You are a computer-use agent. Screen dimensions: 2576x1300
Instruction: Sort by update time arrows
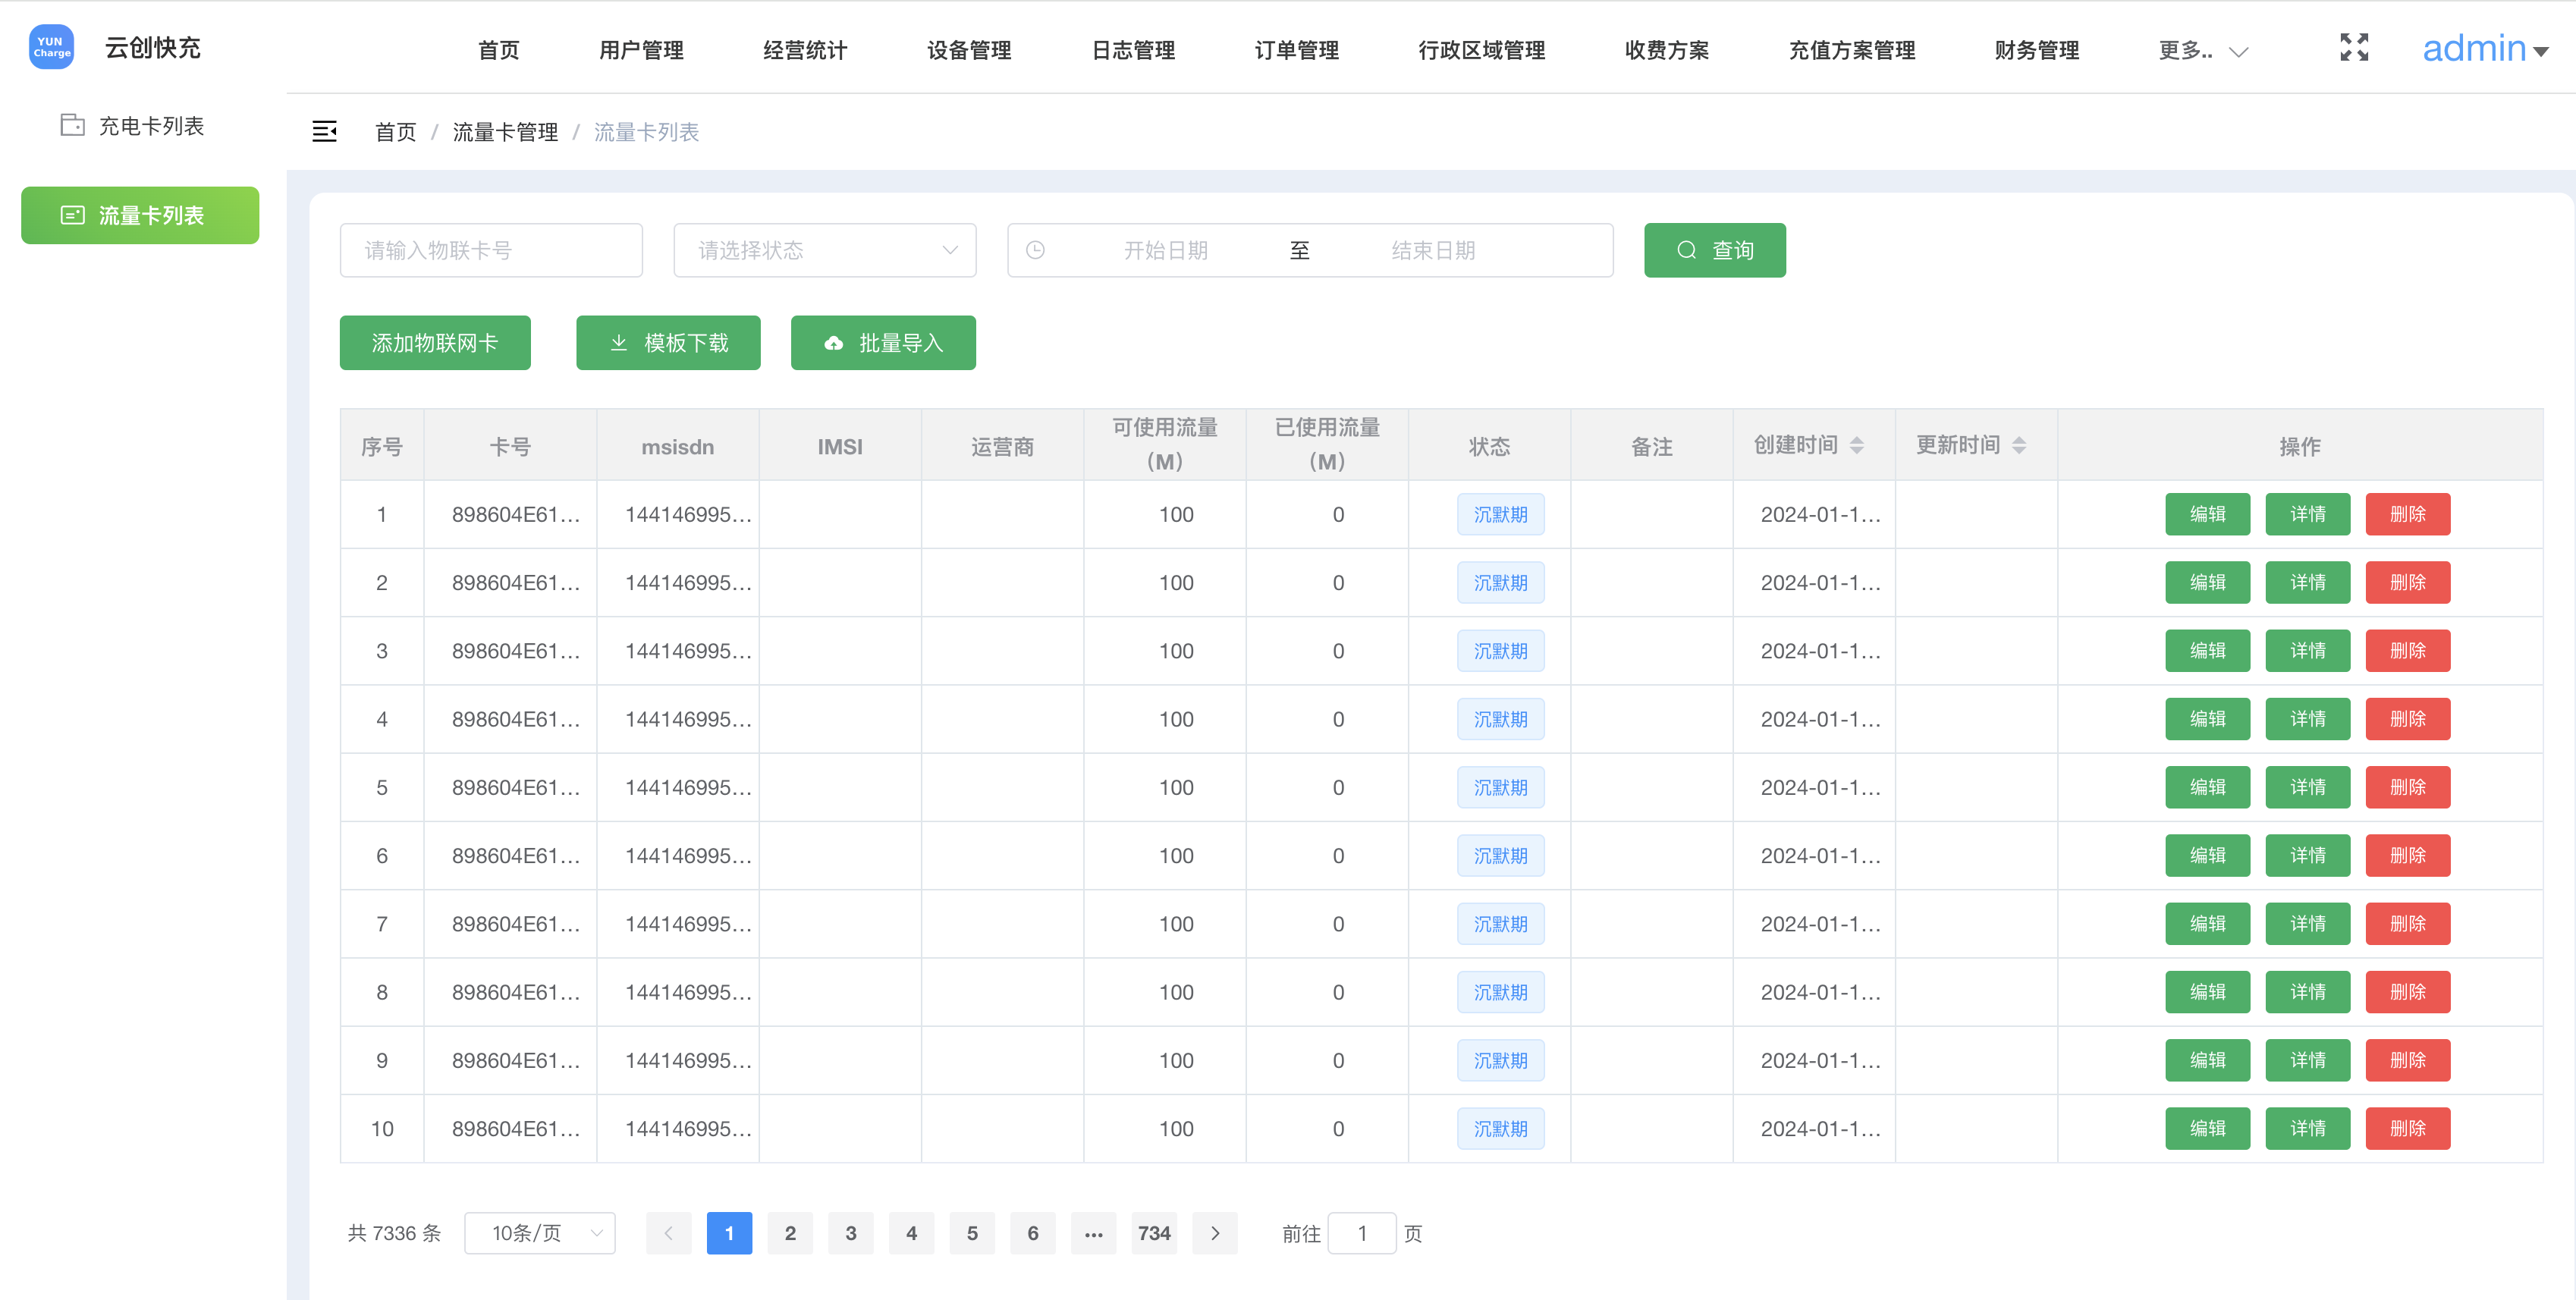2019,445
